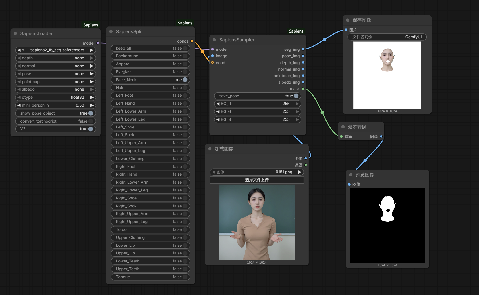Click 选择文件上传 upload button
The image size is (479, 295).
tap(257, 180)
